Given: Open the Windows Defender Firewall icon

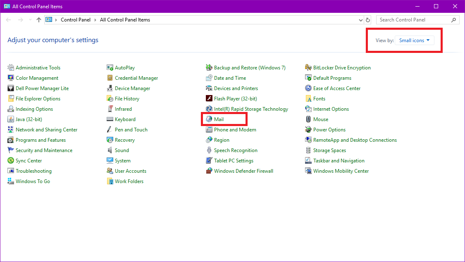Looking at the screenshot, I should pyautogui.click(x=209, y=171).
